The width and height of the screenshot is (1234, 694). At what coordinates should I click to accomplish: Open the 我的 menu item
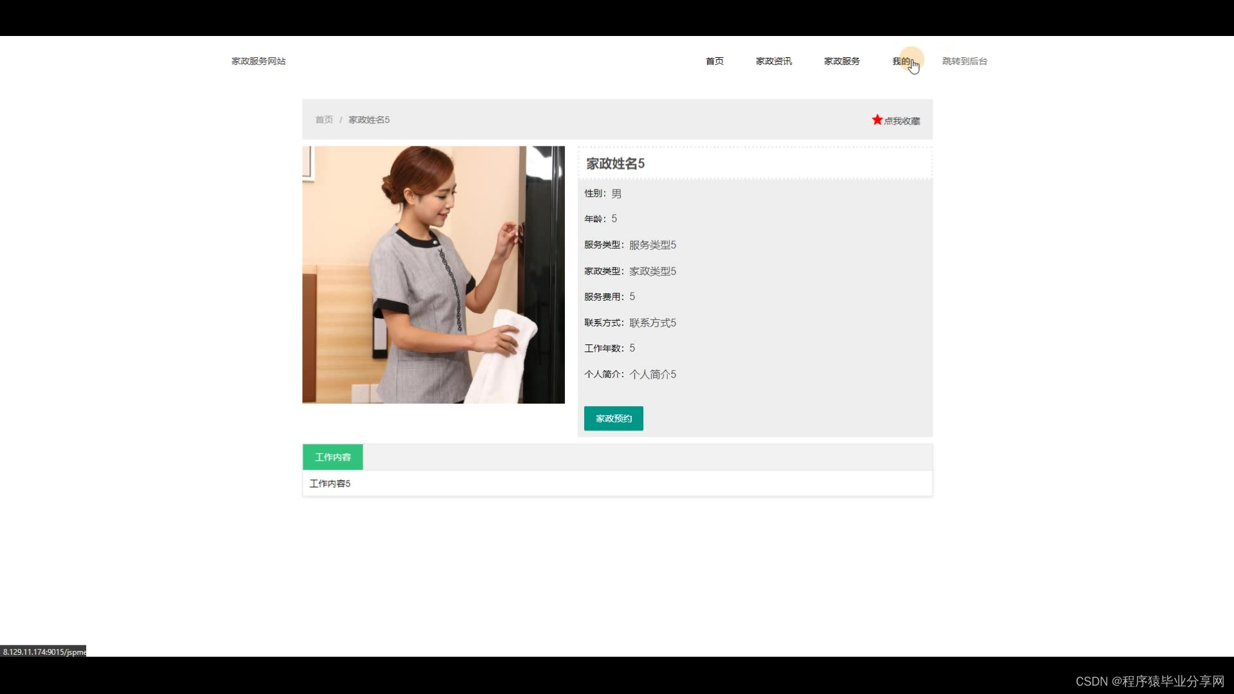(x=900, y=61)
